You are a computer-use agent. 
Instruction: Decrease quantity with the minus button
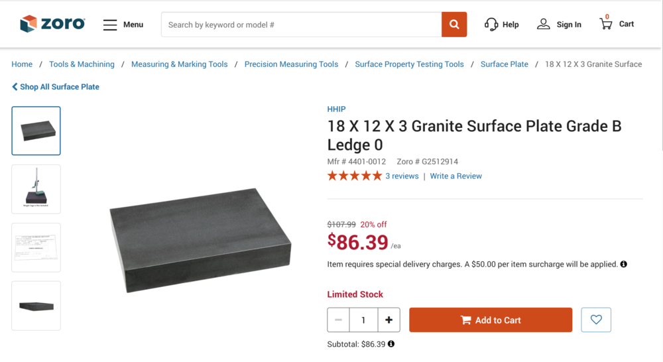point(338,320)
